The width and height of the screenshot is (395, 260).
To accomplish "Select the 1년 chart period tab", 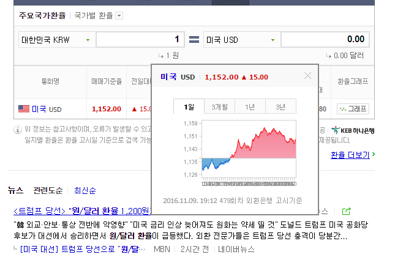I will [250, 106].
